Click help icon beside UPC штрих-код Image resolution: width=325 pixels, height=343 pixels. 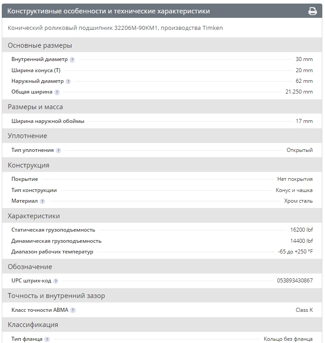pos(56,281)
